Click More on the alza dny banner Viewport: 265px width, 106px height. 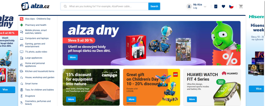(x=73, y=57)
